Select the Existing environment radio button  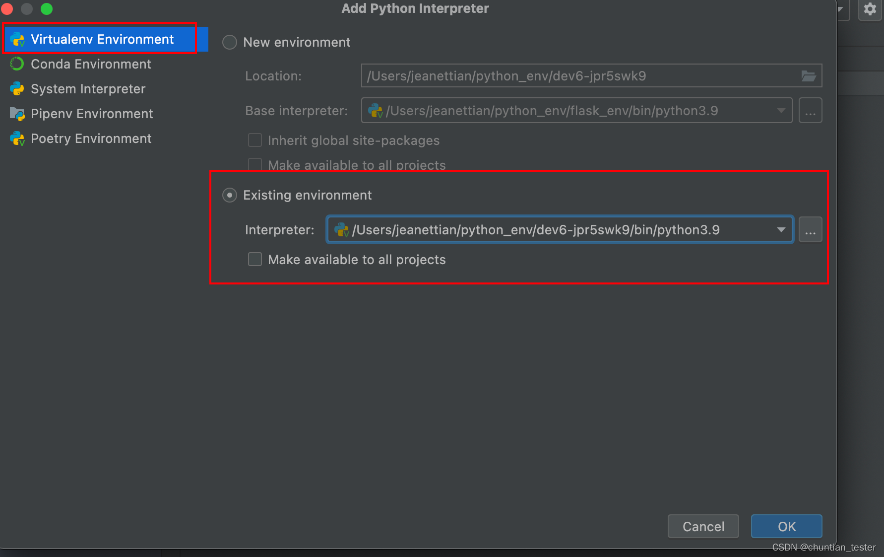(229, 195)
